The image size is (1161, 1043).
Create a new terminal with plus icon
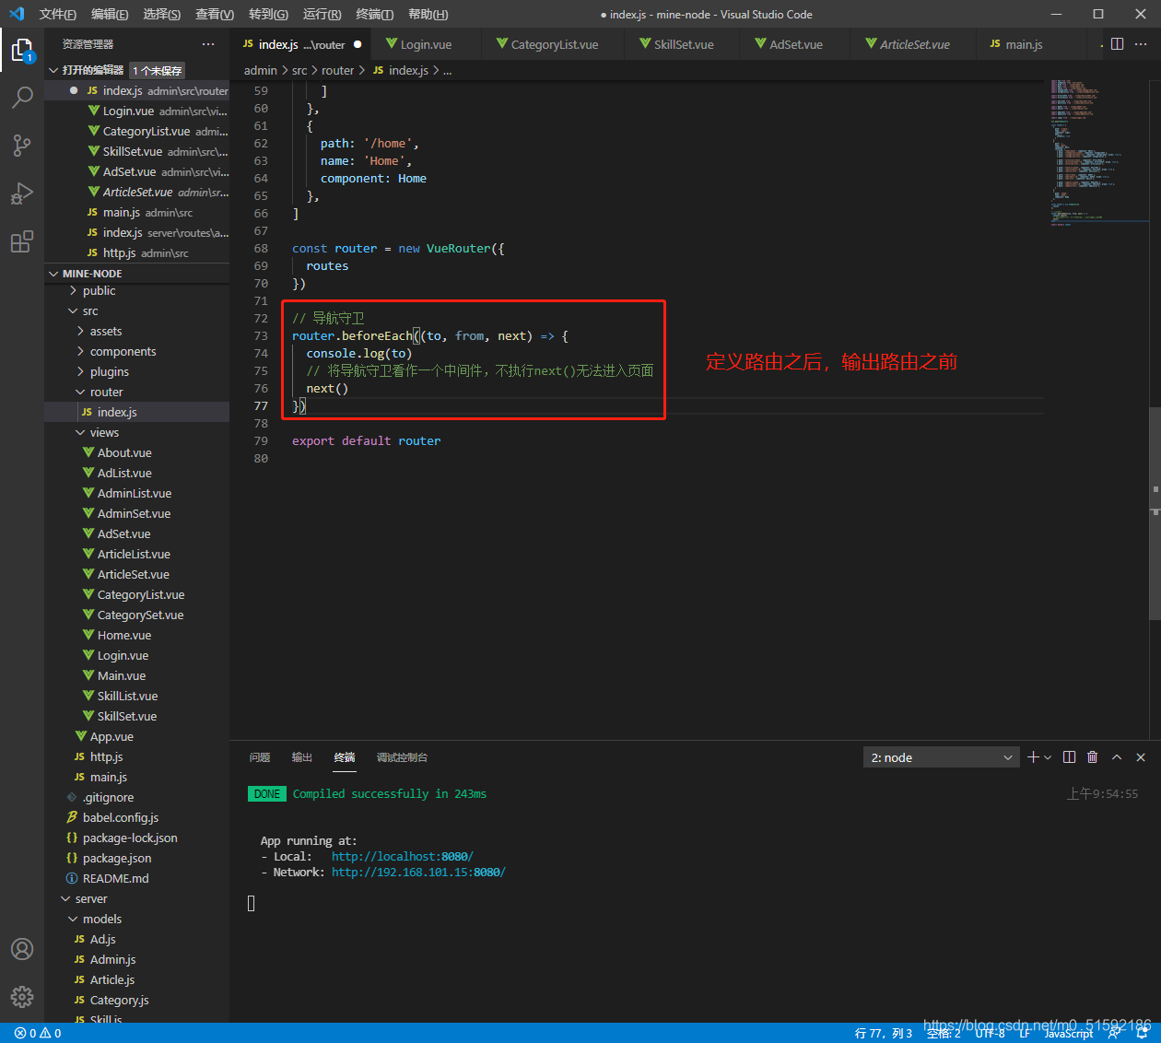pos(1033,757)
